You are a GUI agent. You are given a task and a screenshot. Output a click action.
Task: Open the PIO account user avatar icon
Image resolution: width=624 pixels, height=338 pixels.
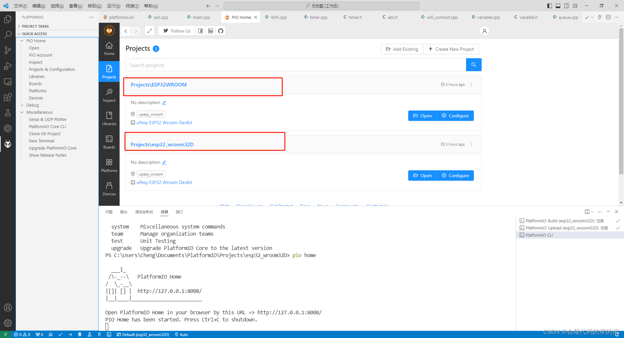[x=484, y=31]
